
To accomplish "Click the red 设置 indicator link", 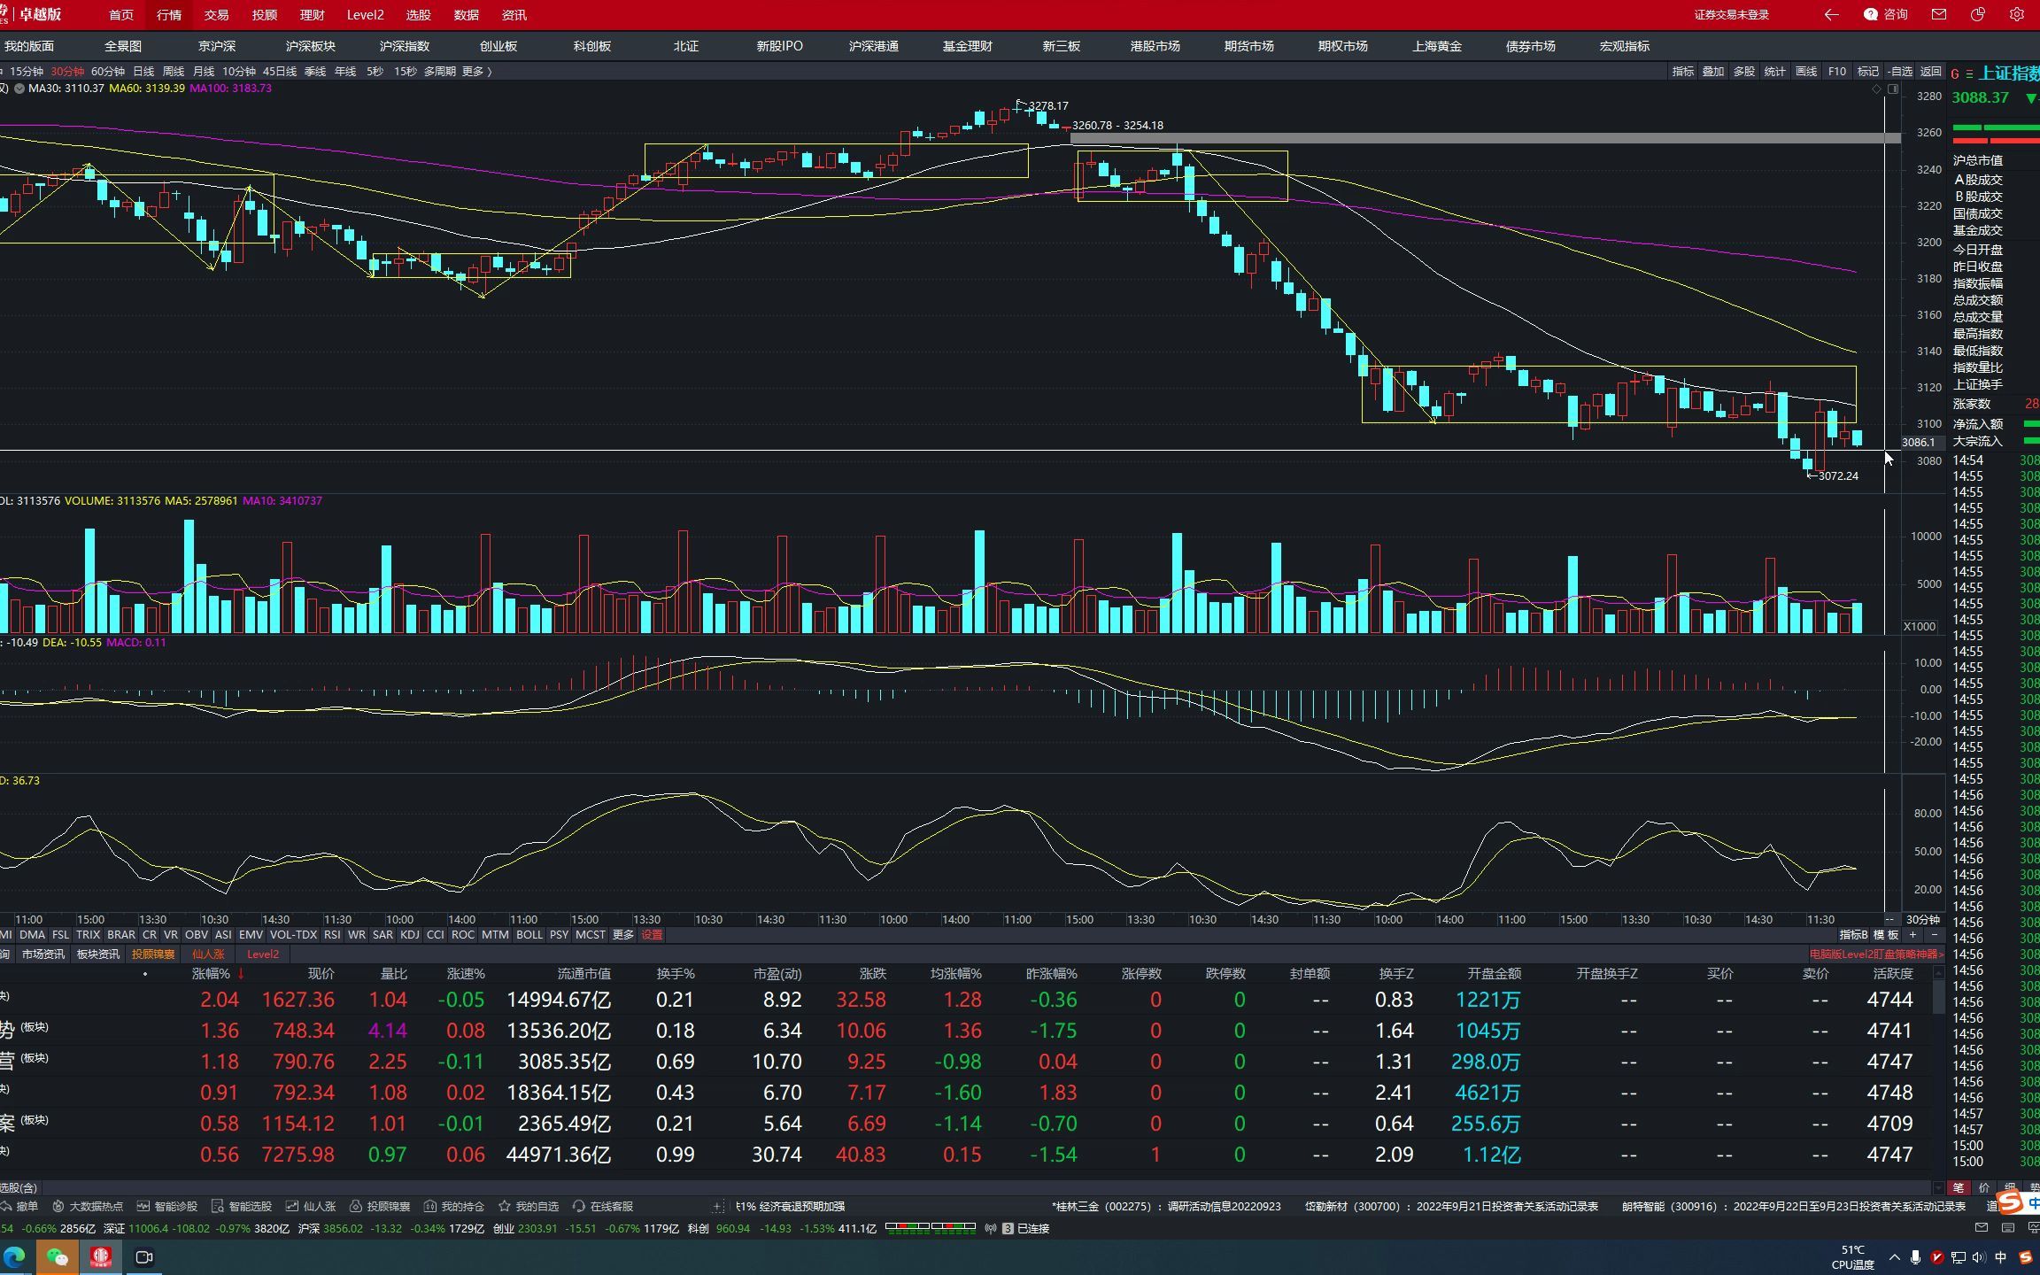I will coord(652,934).
